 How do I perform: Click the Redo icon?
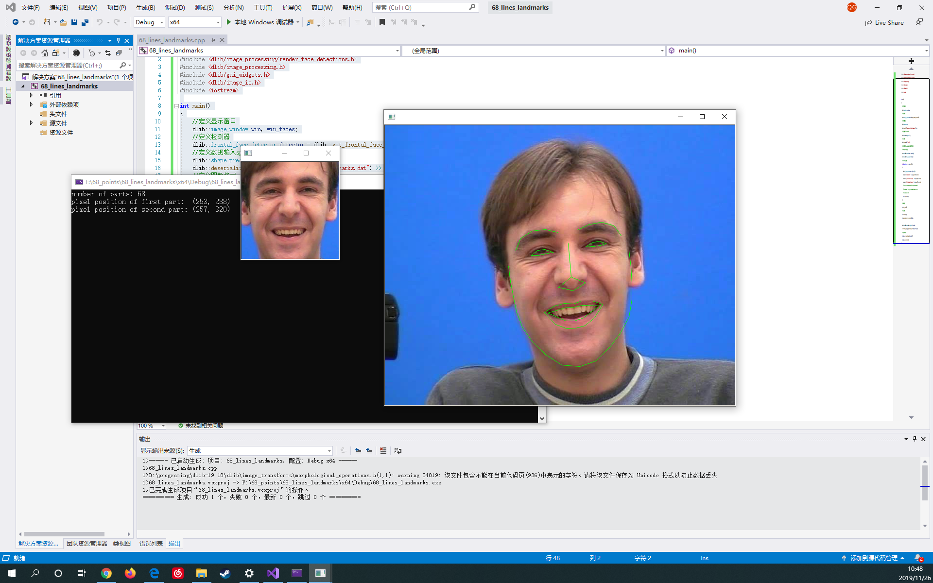tap(116, 22)
